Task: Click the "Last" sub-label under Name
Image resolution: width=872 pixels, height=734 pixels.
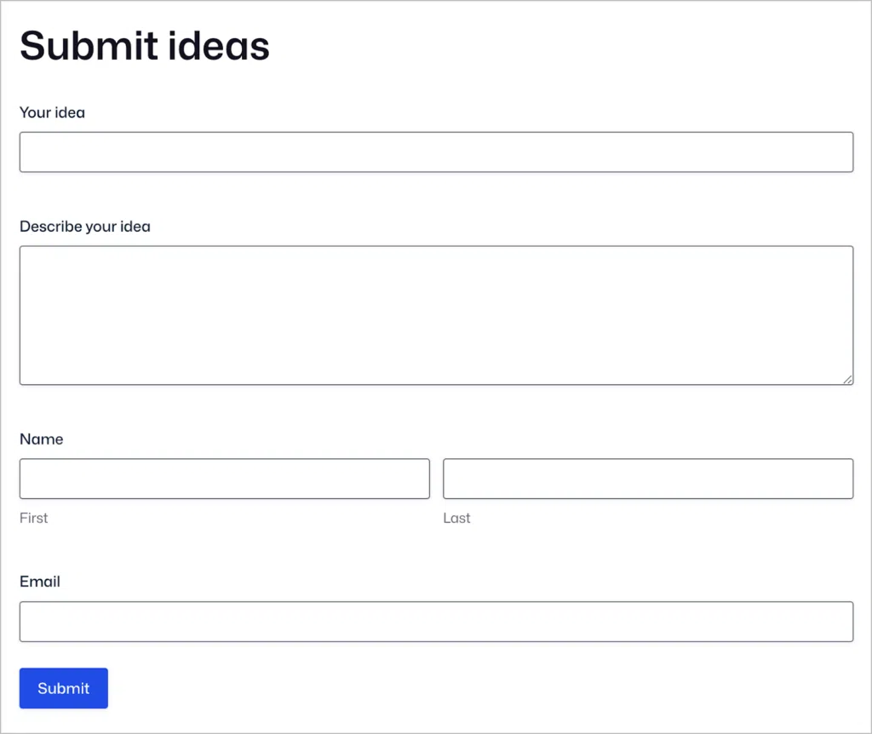Action: [456, 518]
